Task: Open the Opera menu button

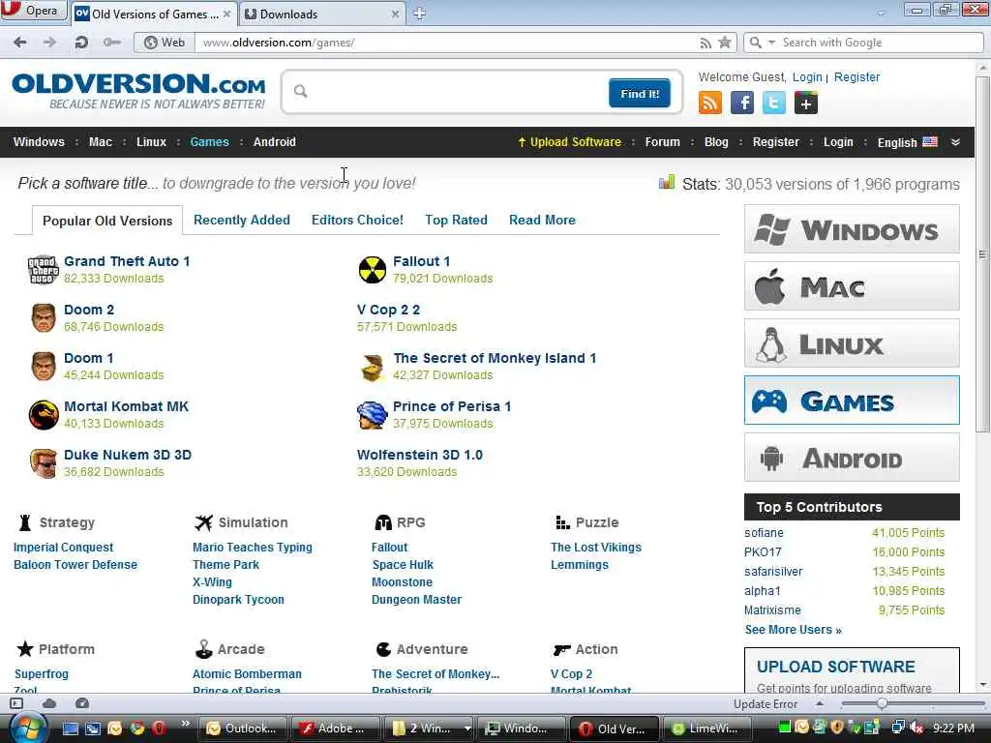Action: pos(33,11)
